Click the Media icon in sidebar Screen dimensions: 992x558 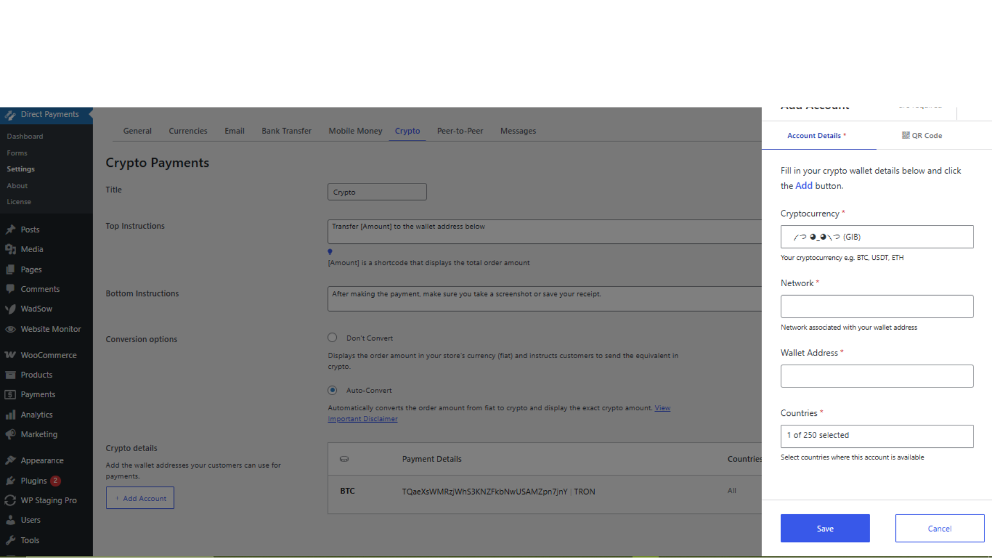tap(10, 250)
